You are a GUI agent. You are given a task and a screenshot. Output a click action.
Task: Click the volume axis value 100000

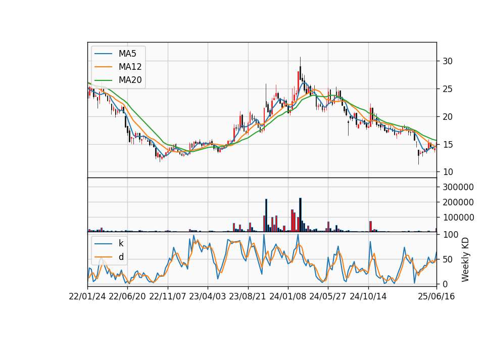(x=458, y=217)
